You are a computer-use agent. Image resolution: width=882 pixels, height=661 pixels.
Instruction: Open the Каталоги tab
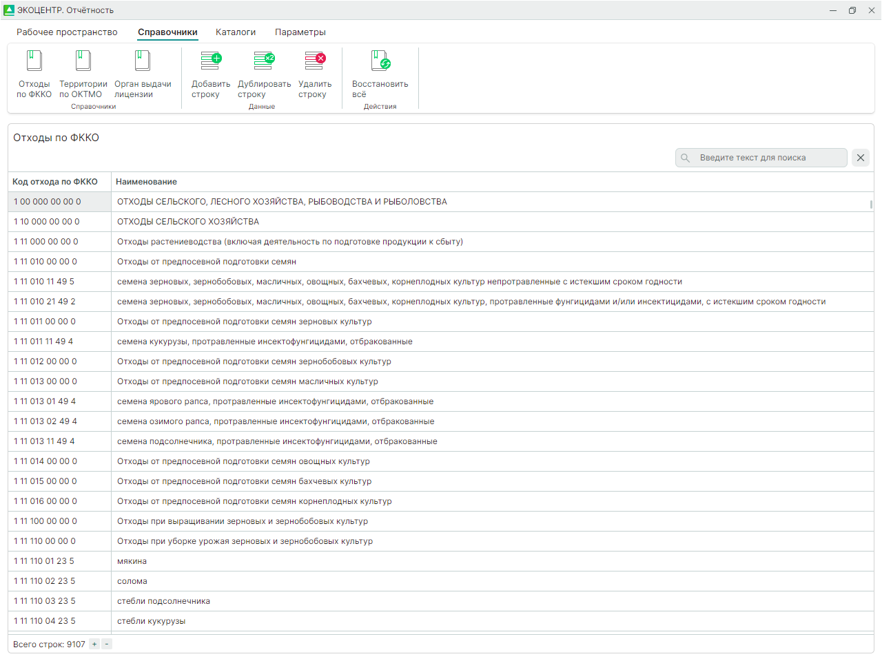pyautogui.click(x=236, y=32)
